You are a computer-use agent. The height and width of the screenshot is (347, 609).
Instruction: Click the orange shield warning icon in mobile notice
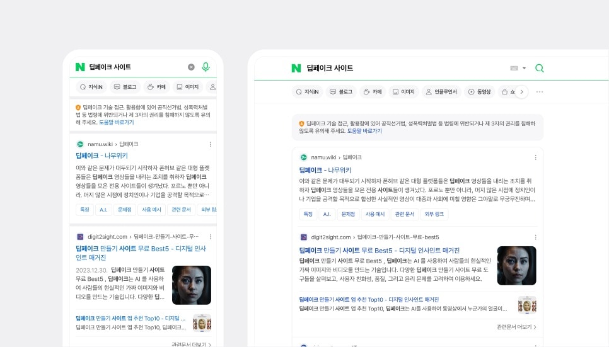pos(78,108)
